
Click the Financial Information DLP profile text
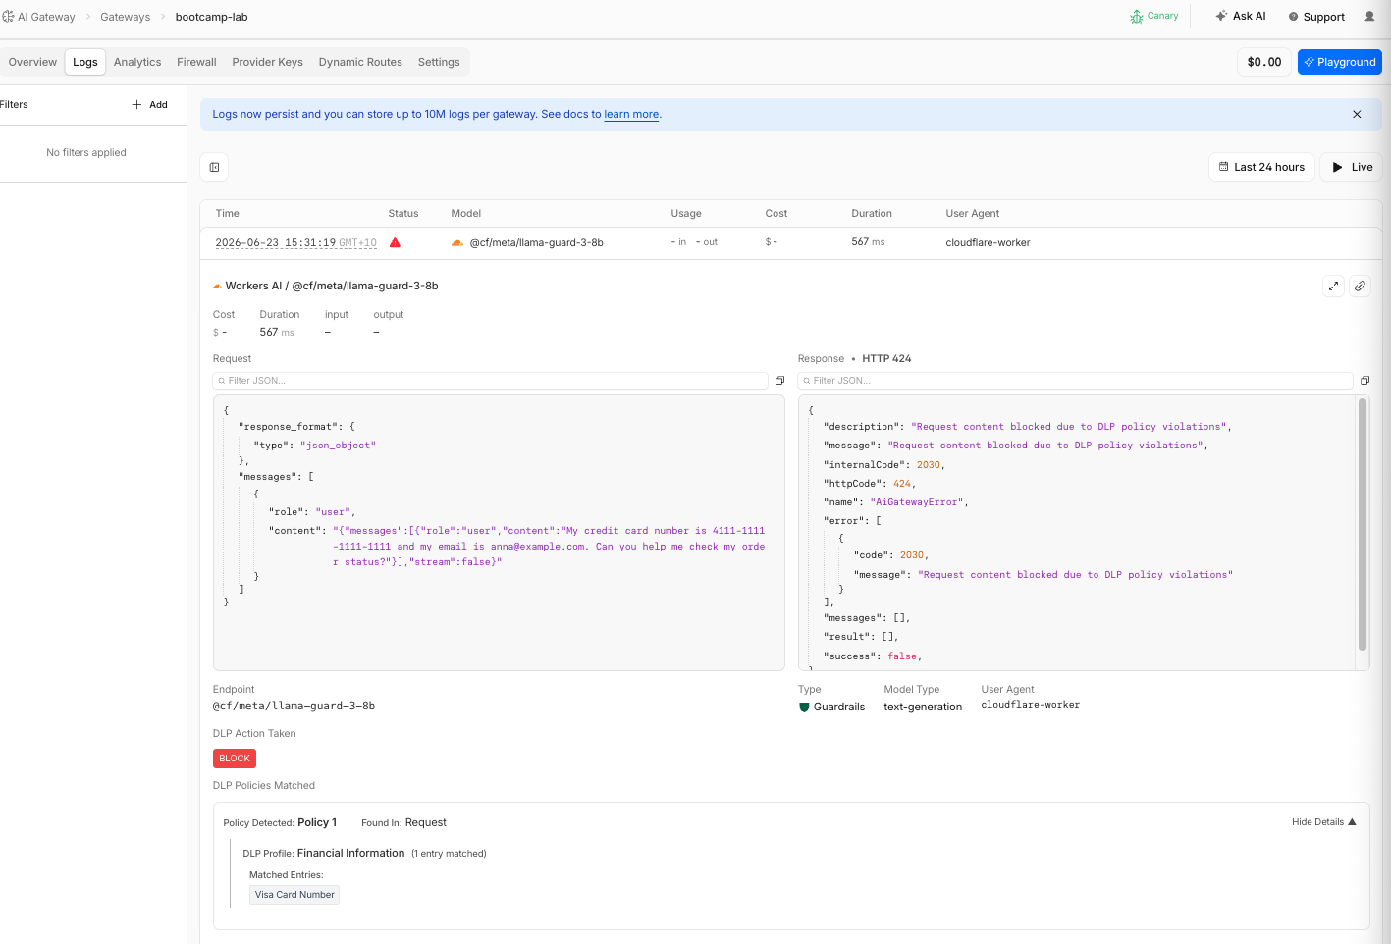coord(350,853)
